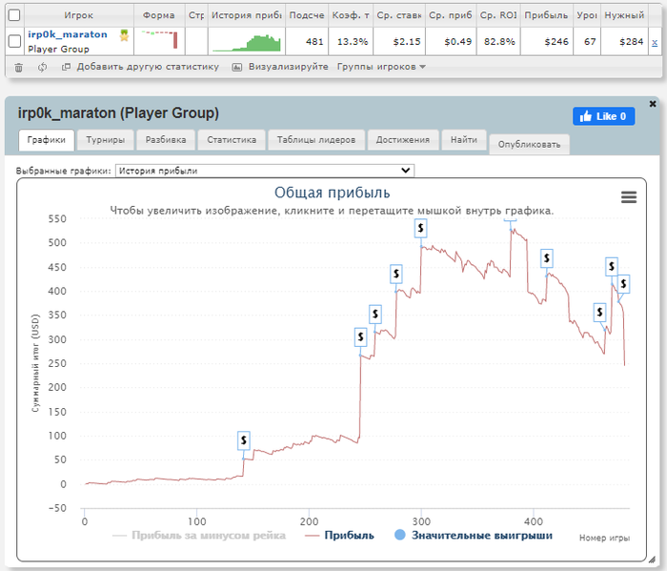Click the final $ marker at chart end
Image resolution: width=667 pixels, height=571 pixels.
pyautogui.click(x=623, y=284)
